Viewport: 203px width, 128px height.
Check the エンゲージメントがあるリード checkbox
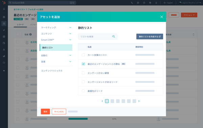83,82
